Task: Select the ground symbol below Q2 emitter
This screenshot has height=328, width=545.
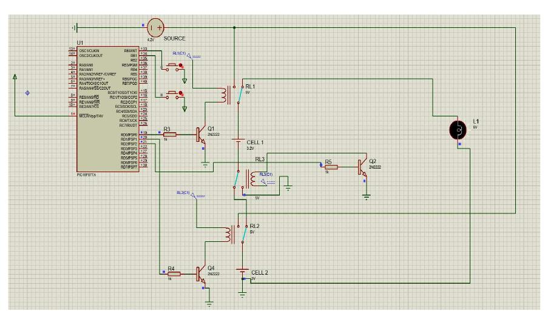Action: click(x=367, y=197)
